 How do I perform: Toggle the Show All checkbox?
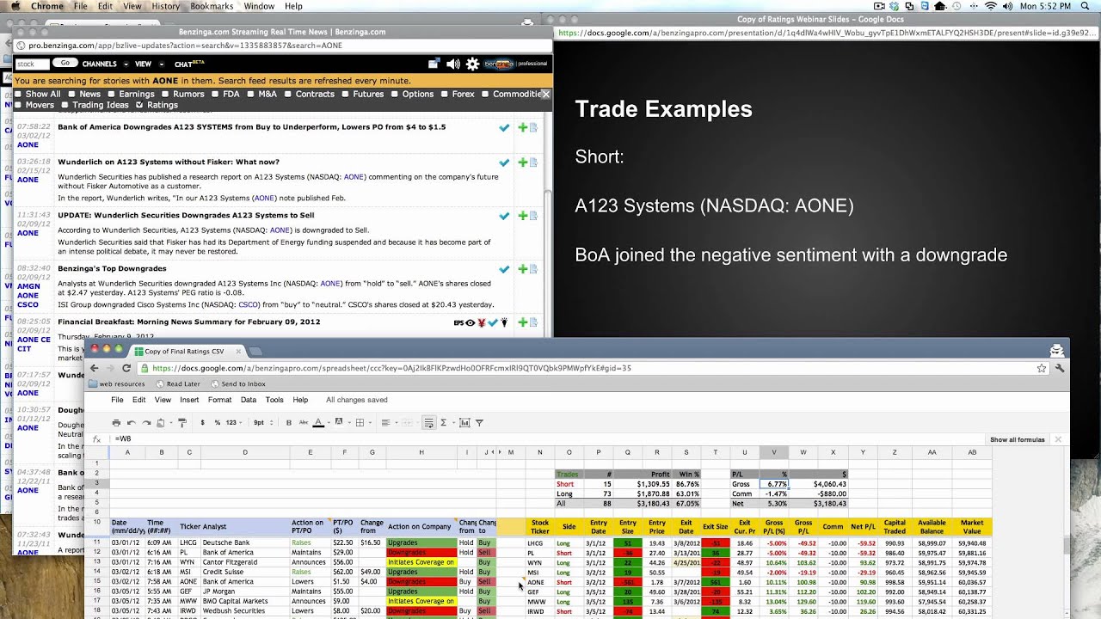click(x=18, y=95)
